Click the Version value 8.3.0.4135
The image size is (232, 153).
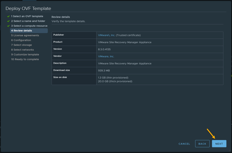tap(104, 49)
